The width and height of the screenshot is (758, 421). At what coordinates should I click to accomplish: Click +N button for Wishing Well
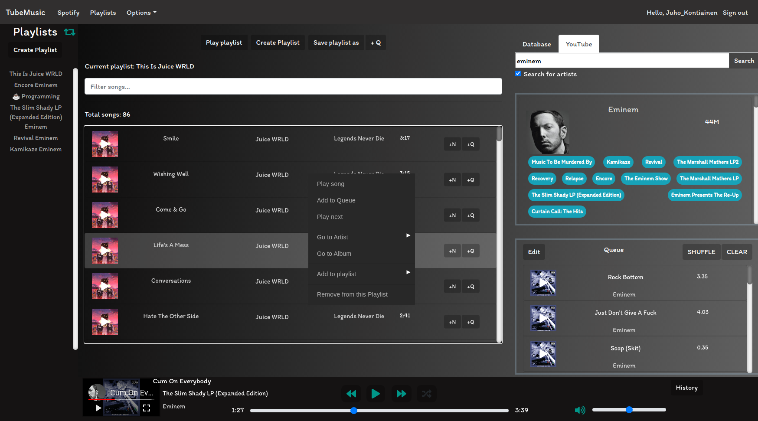452,180
